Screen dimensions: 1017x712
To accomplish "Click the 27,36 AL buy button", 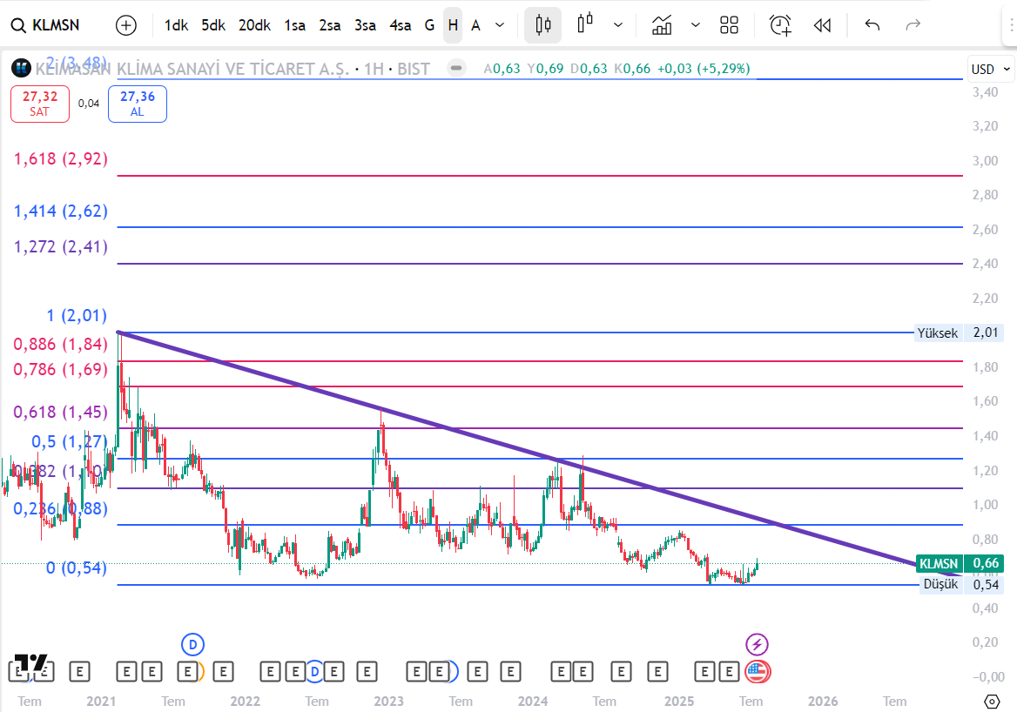I will point(137,104).
